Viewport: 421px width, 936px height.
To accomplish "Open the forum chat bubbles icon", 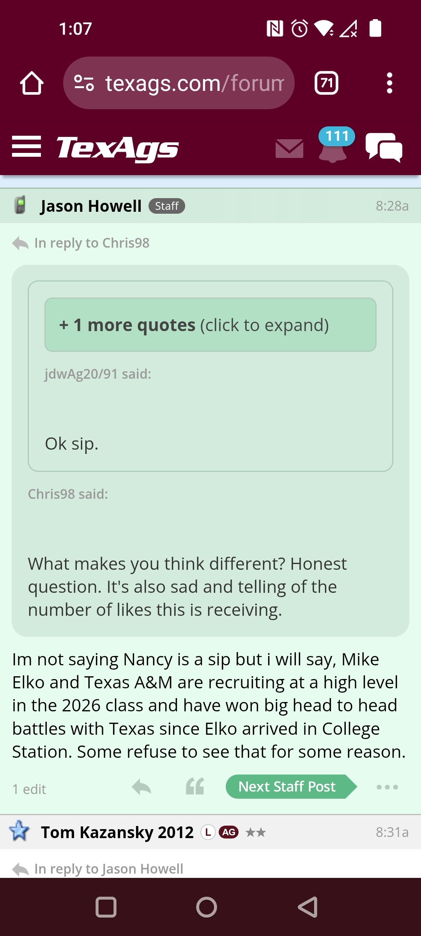I will (x=384, y=147).
